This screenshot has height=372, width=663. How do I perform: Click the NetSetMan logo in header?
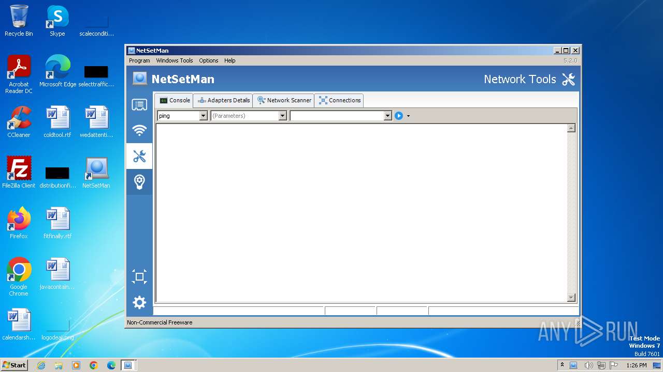[x=140, y=79]
